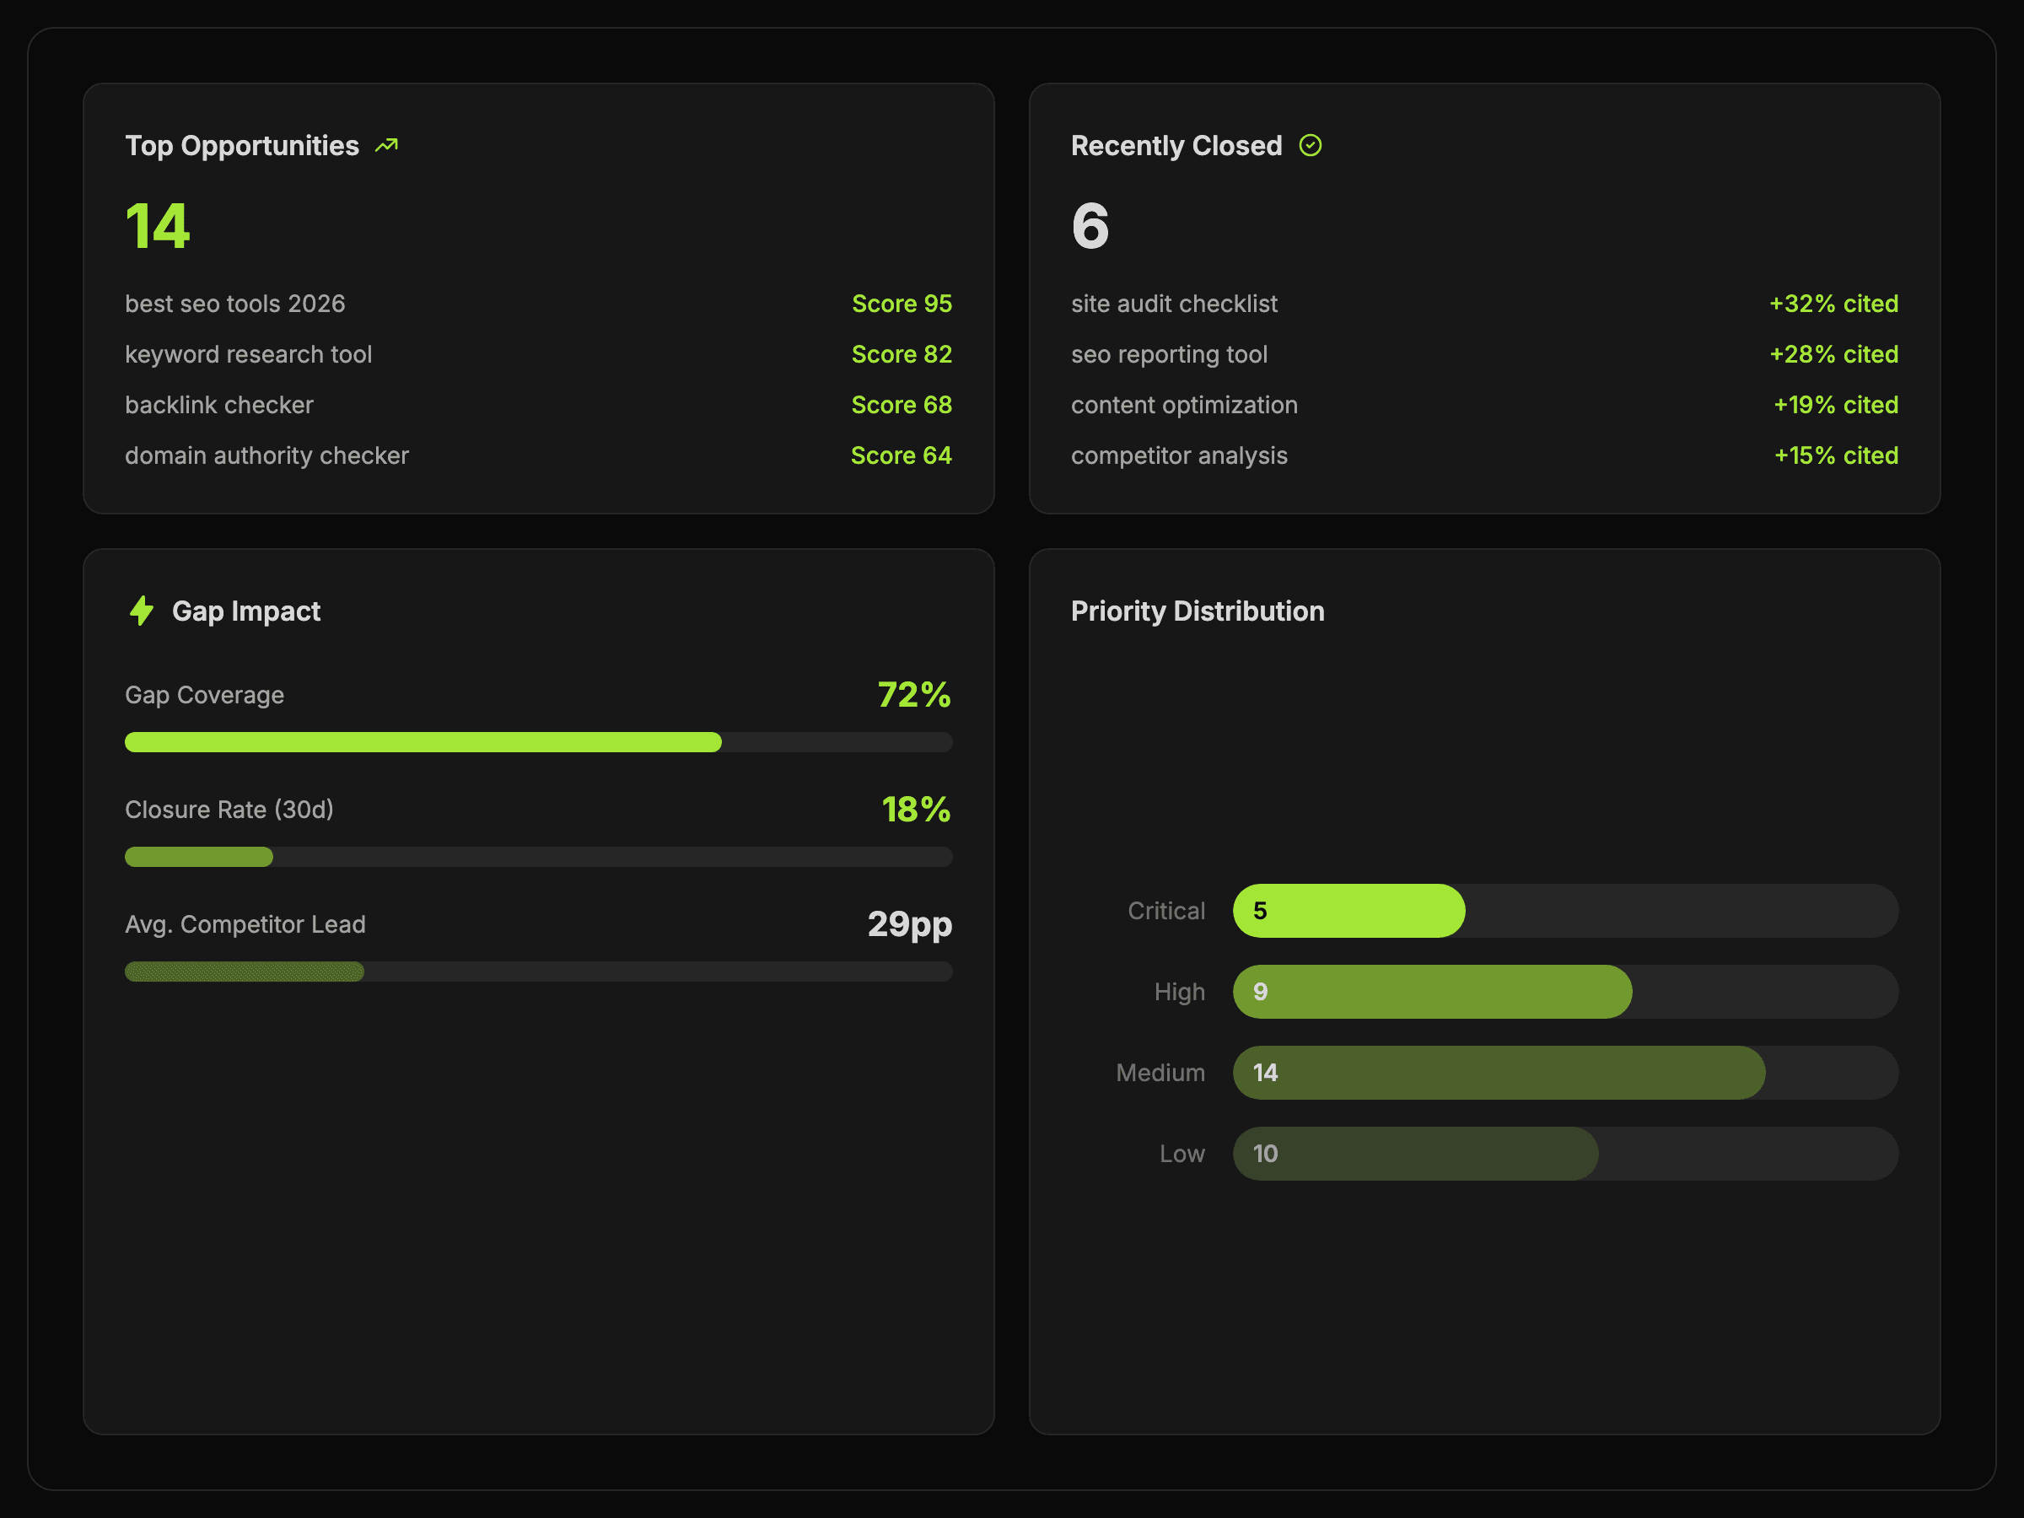
Task: Click the '+19% cited' value for content optimization
Action: (x=1834, y=405)
